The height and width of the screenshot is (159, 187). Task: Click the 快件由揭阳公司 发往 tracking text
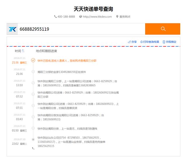78,95
